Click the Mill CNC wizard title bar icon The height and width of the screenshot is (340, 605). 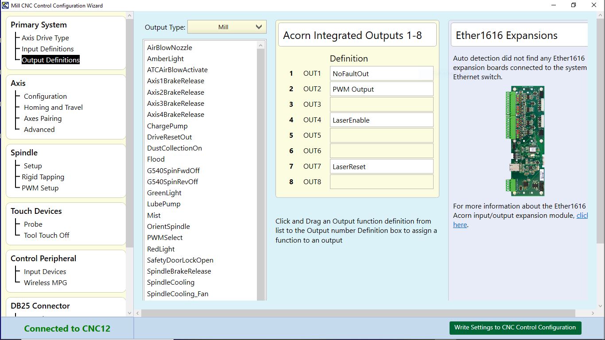[5, 5]
